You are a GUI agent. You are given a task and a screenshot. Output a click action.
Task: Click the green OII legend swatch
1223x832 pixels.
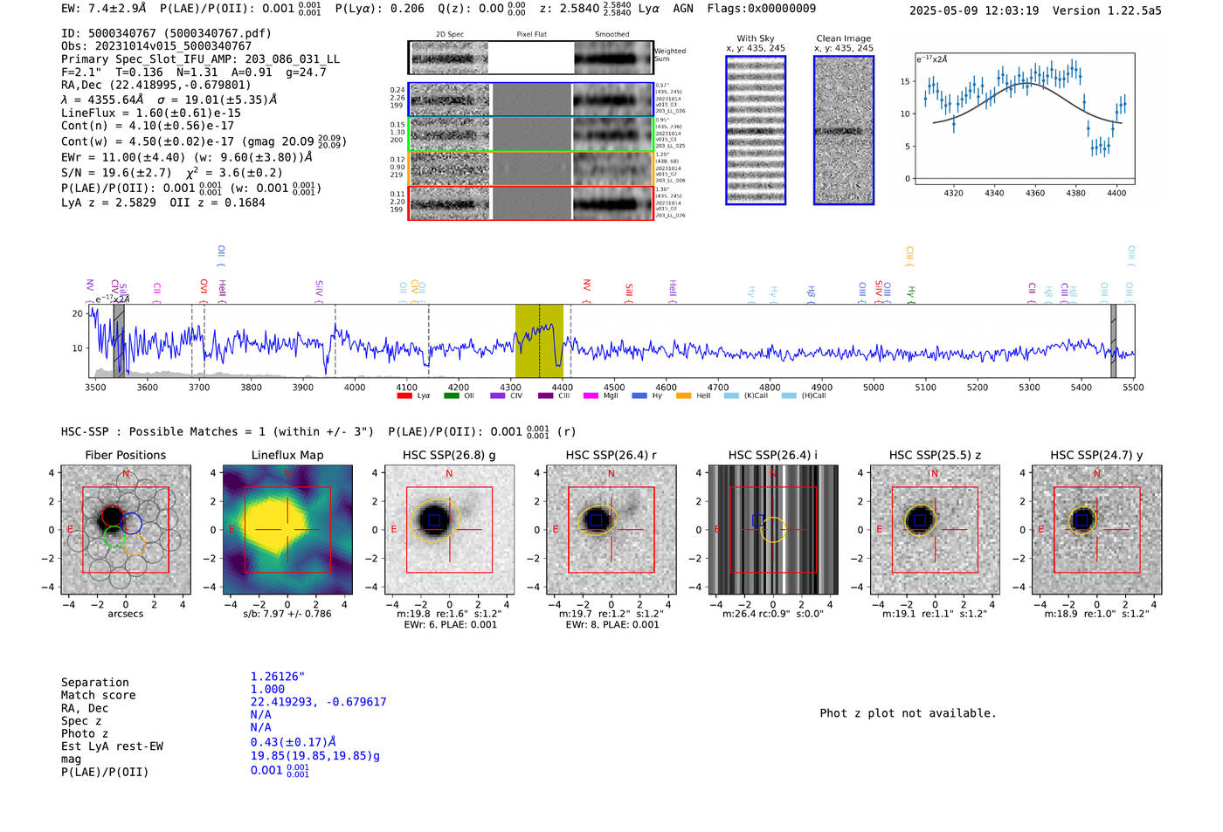452,395
